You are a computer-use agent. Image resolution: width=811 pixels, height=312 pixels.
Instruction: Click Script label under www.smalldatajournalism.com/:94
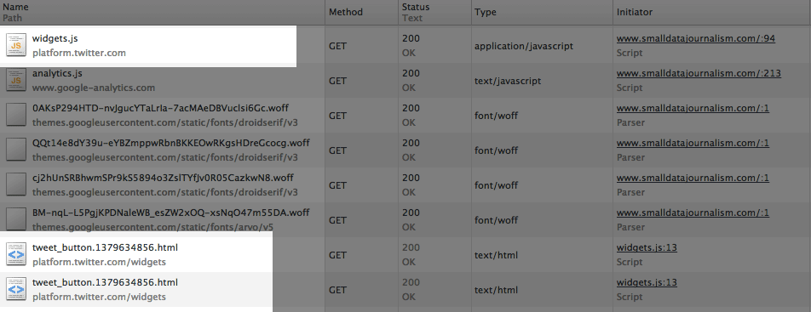(630, 53)
